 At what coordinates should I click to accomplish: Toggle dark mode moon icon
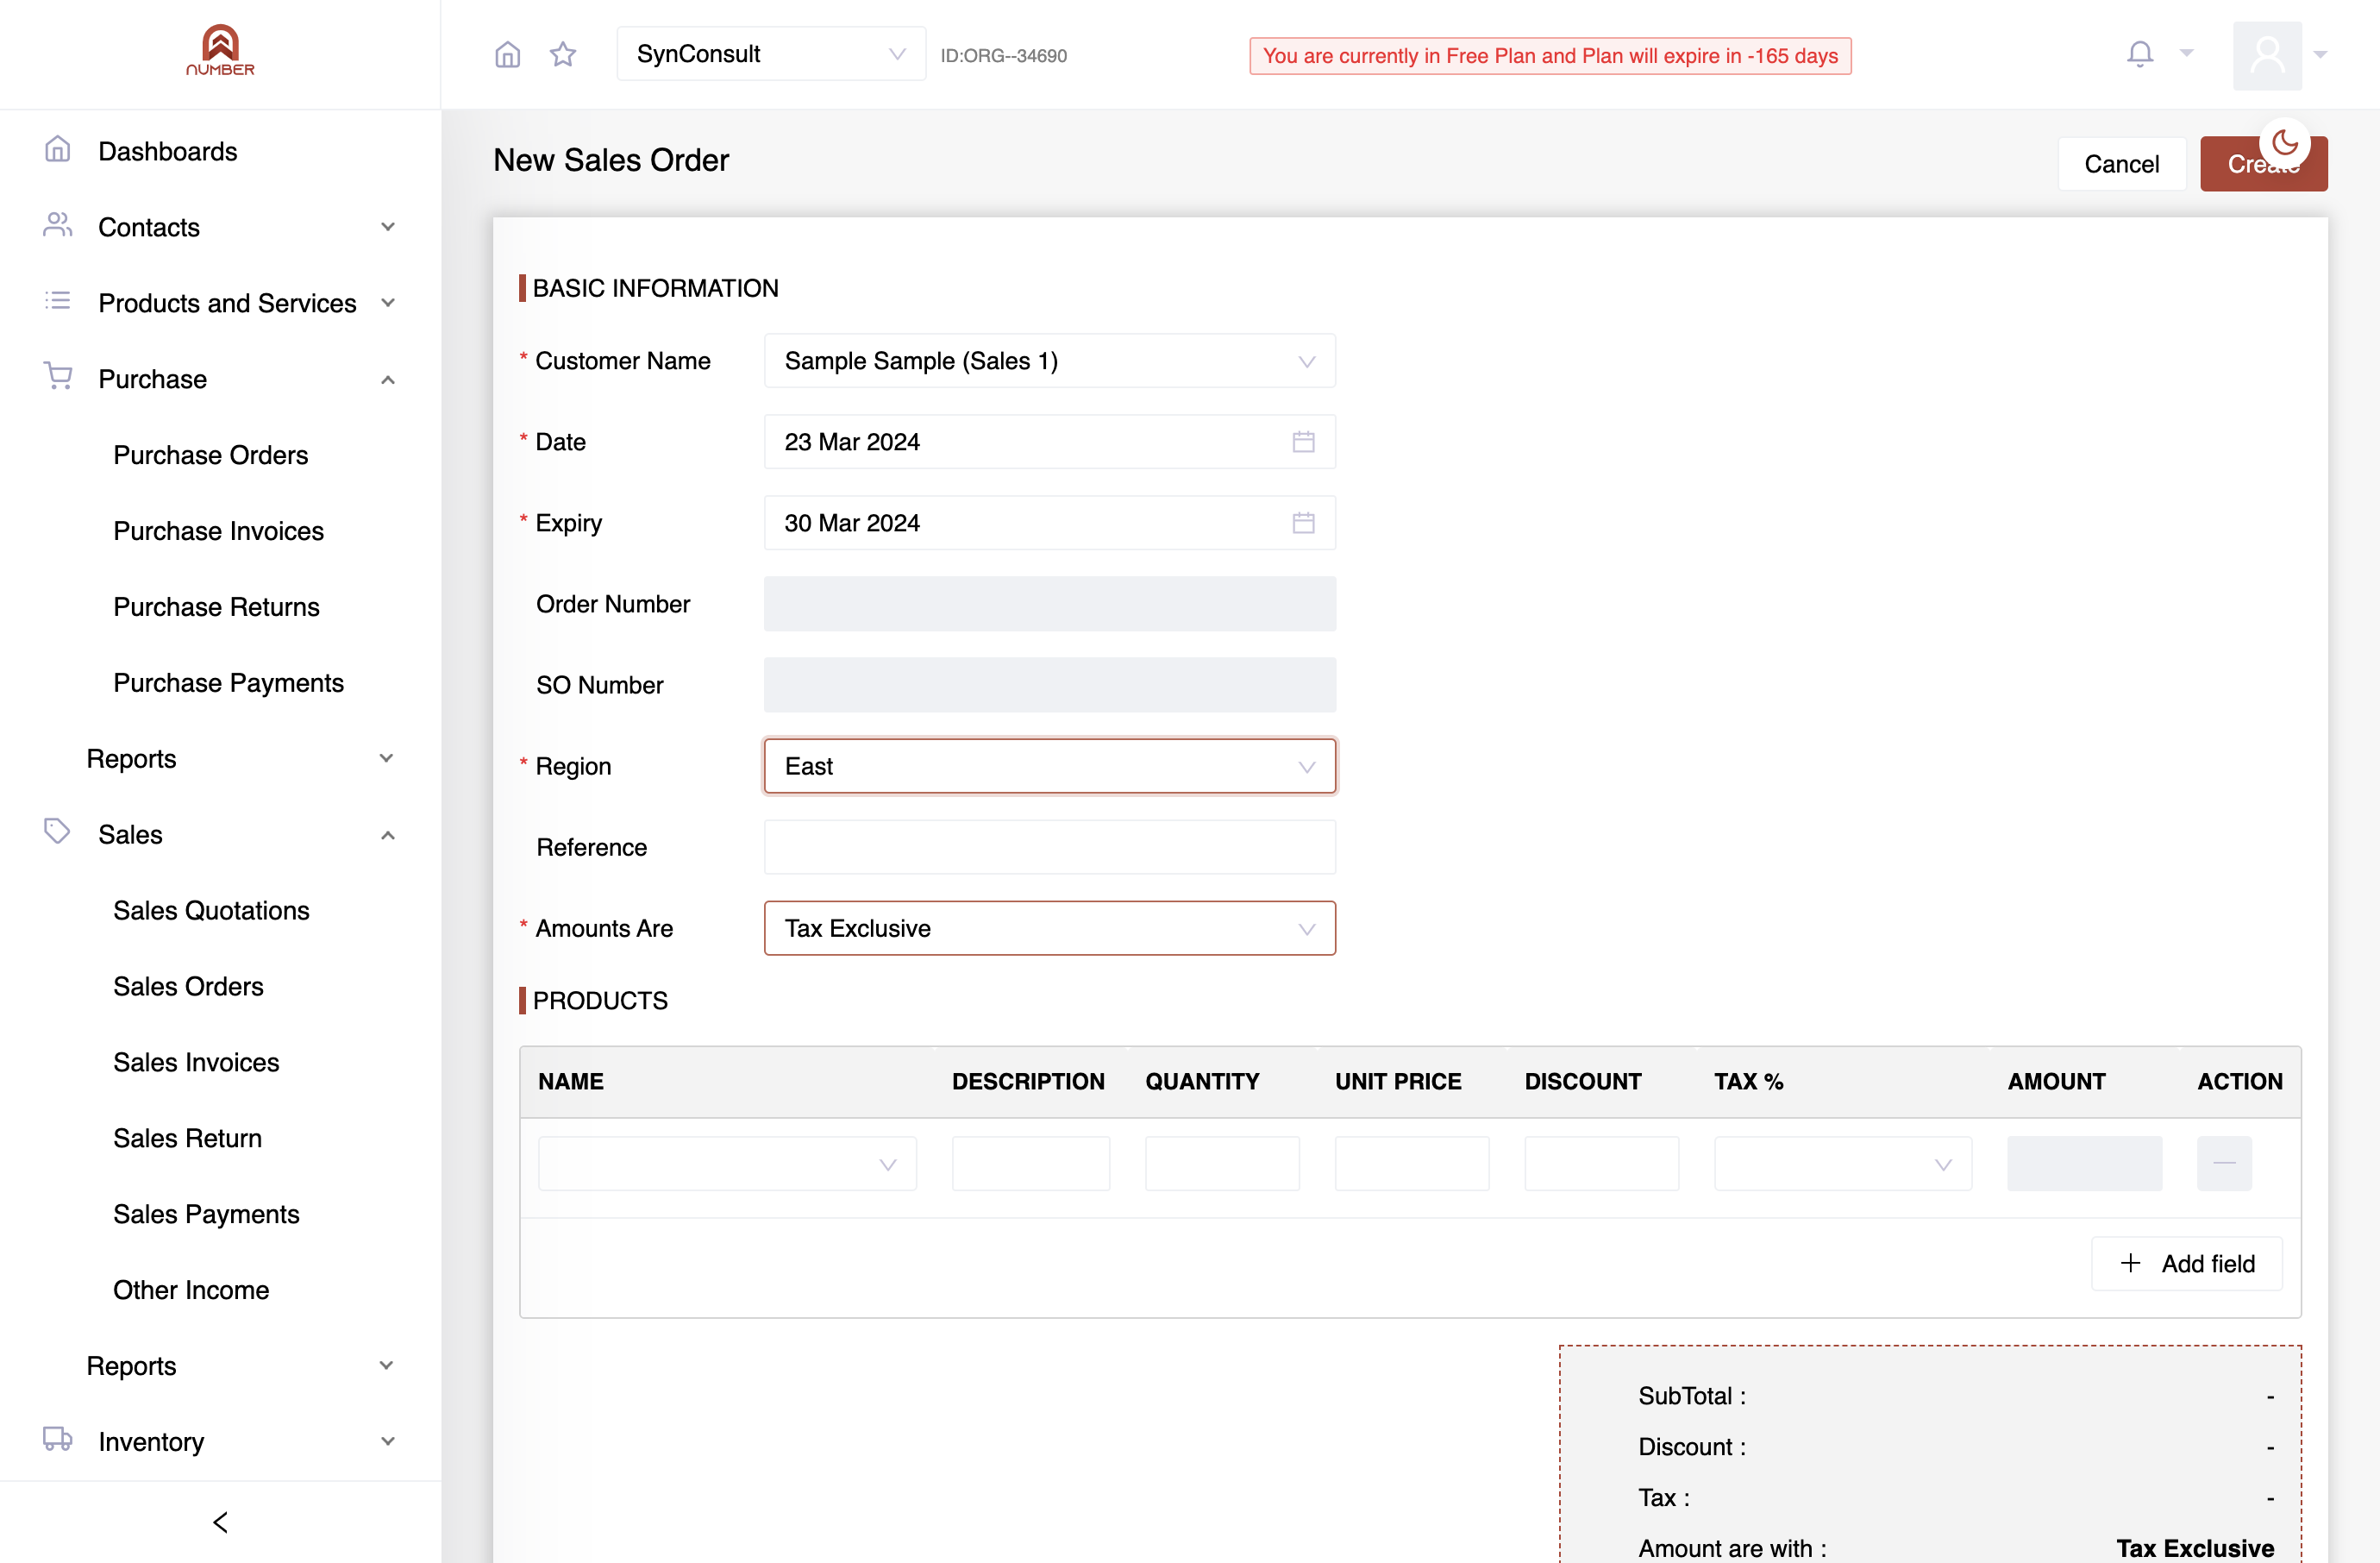point(2285,143)
